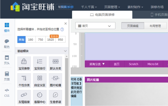Filter modules by 1920 width
168x106 pixels.
50,39
